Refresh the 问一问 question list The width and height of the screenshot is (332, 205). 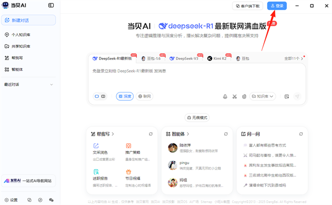(301, 134)
